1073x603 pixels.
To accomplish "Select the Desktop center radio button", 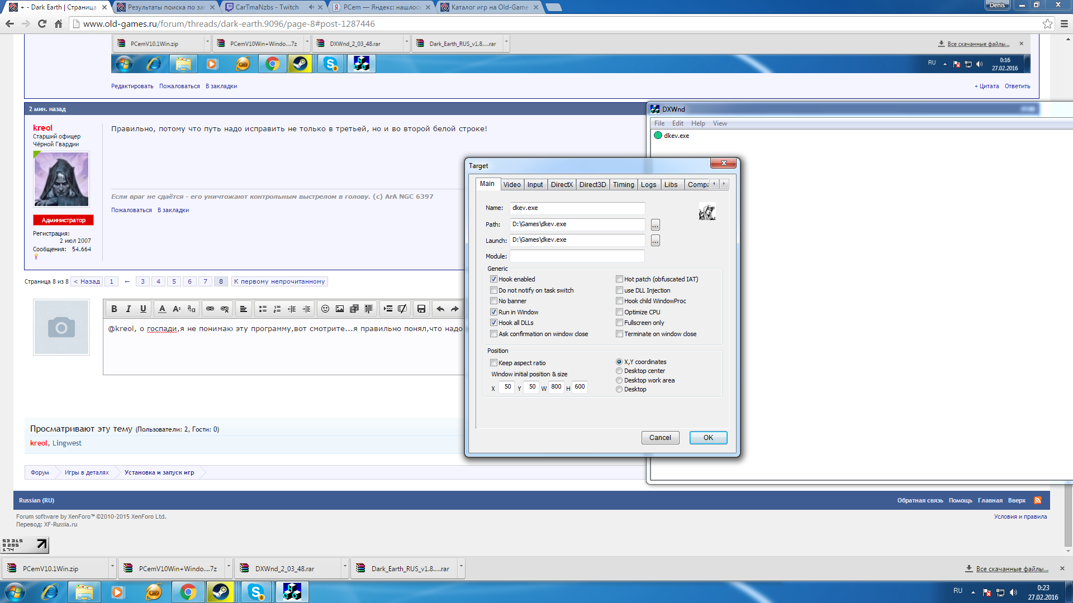I will point(619,371).
